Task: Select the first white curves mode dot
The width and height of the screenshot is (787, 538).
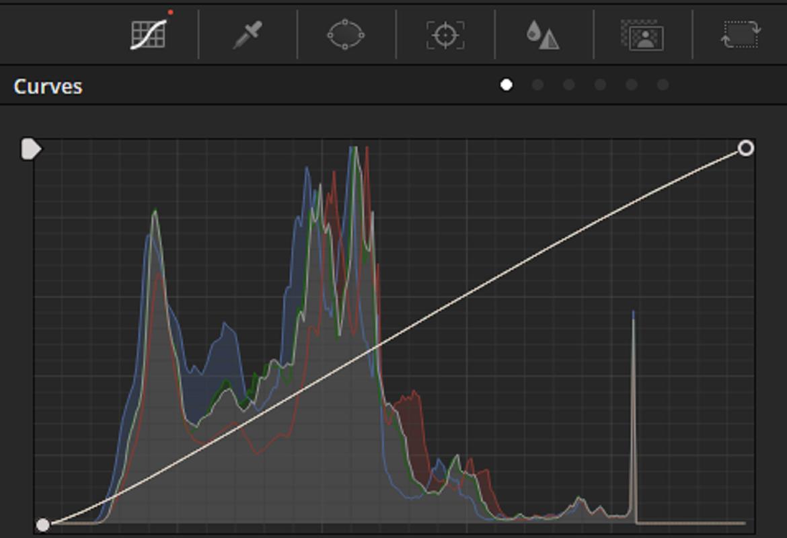Action: coord(507,85)
